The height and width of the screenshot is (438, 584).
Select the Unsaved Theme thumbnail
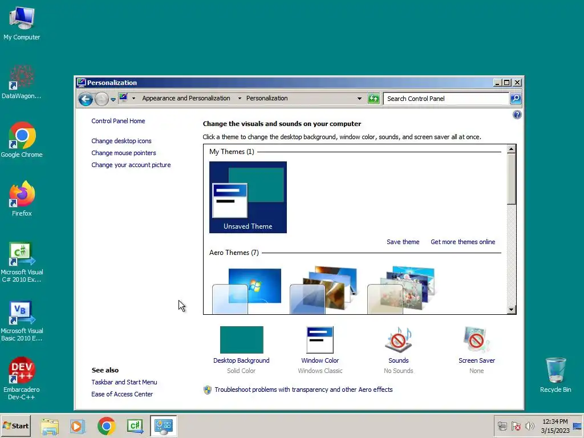[x=248, y=197]
